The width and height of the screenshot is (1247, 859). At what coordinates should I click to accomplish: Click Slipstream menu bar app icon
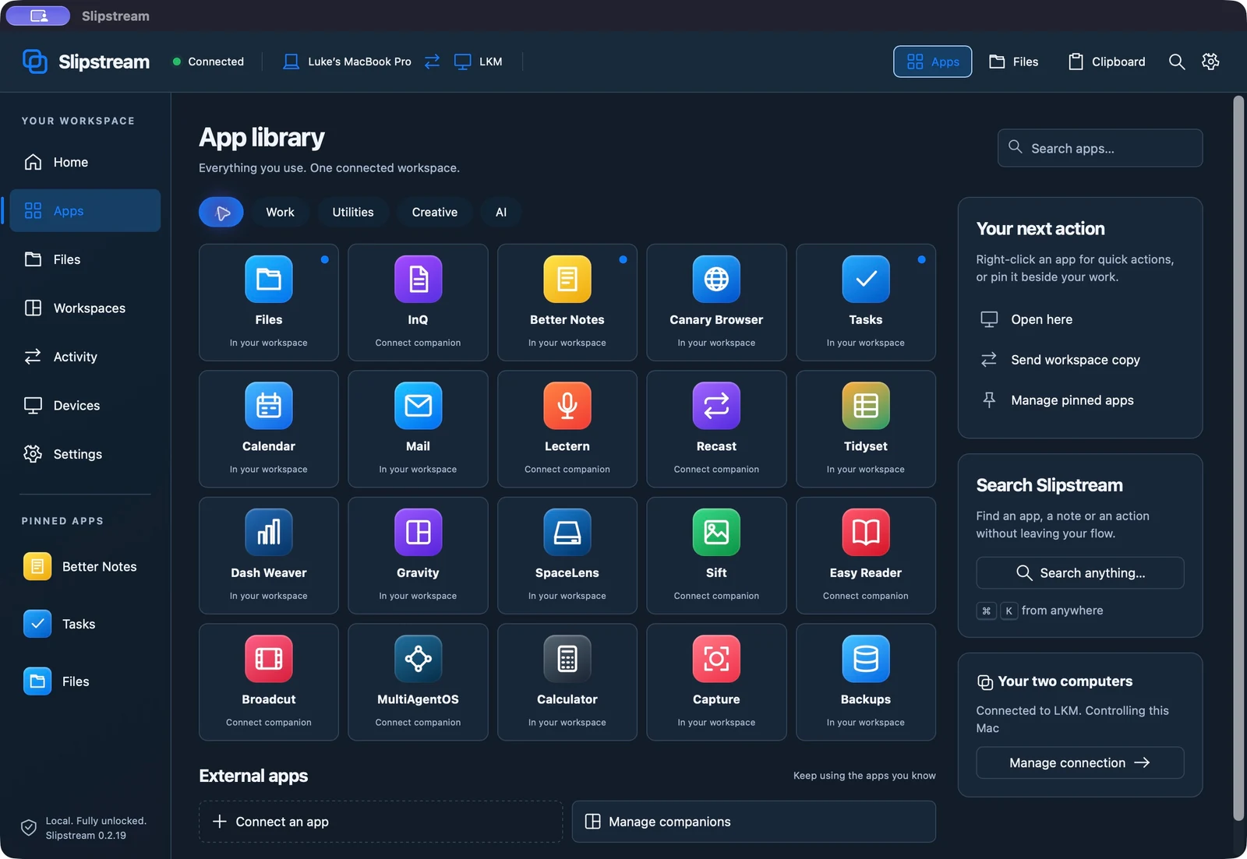[38, 16]
